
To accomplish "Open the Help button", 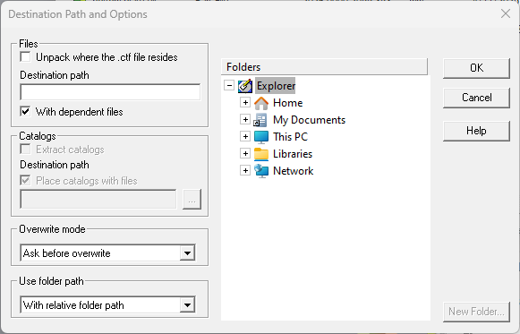I will click(x=476, y=131).
